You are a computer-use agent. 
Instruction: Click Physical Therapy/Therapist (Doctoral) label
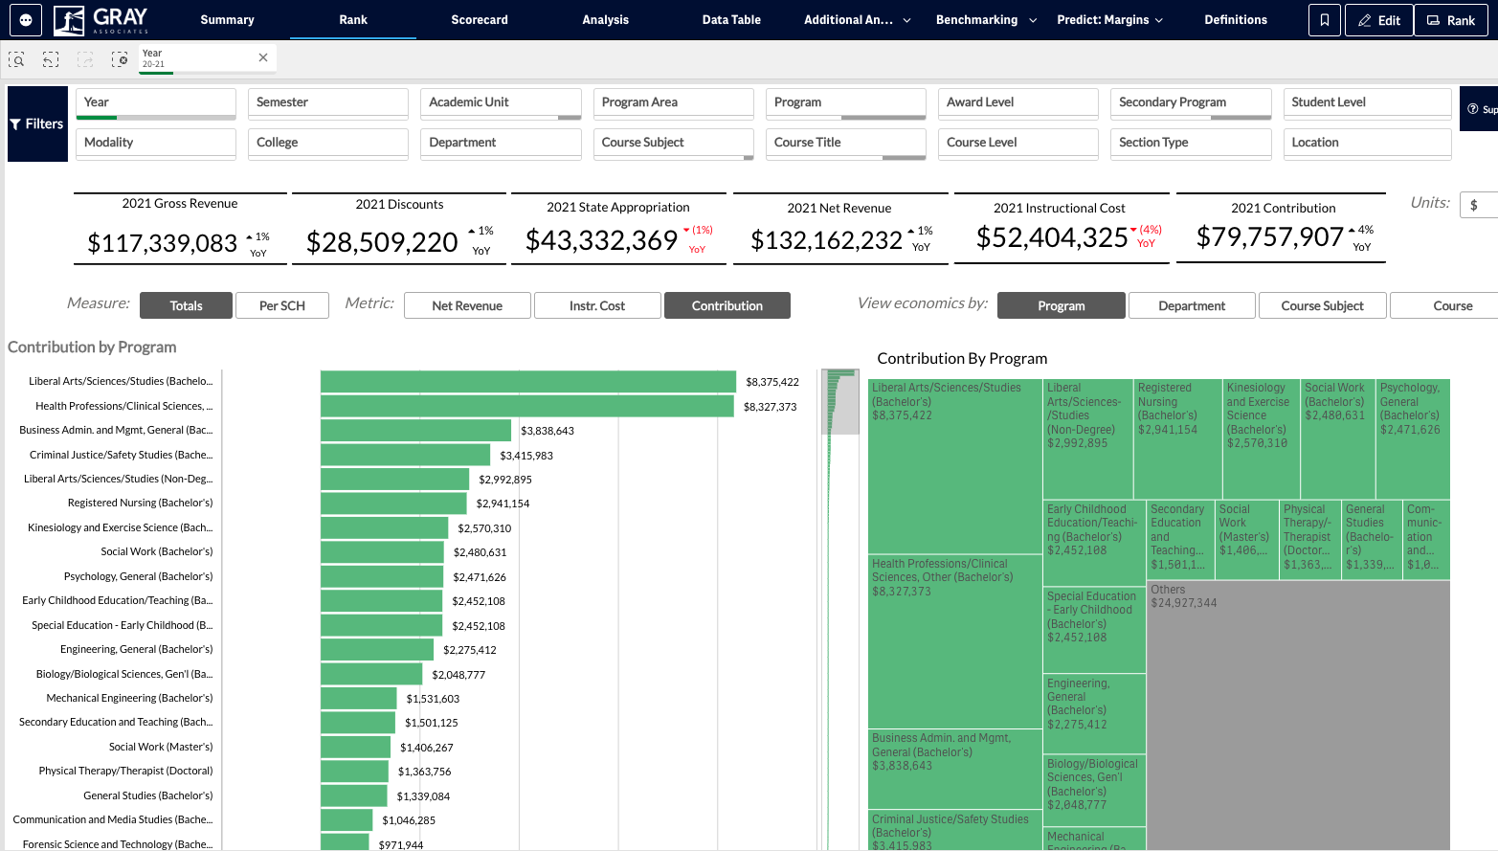coord(125,771)
